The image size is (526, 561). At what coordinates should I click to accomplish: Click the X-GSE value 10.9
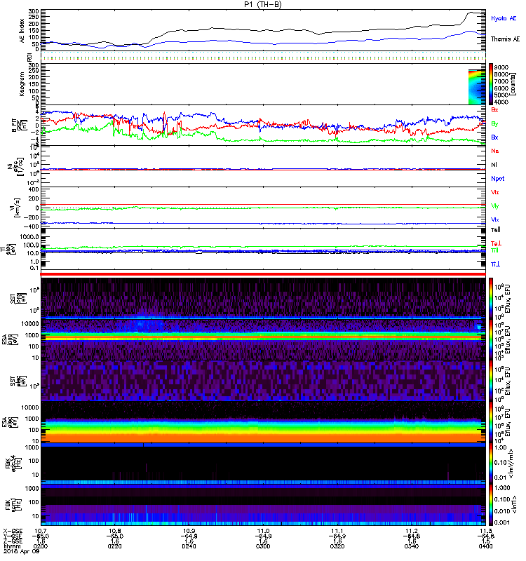[x=189, y=531]
